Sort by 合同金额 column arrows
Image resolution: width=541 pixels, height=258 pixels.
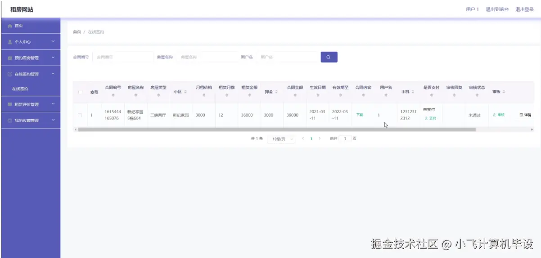point(295,95)
